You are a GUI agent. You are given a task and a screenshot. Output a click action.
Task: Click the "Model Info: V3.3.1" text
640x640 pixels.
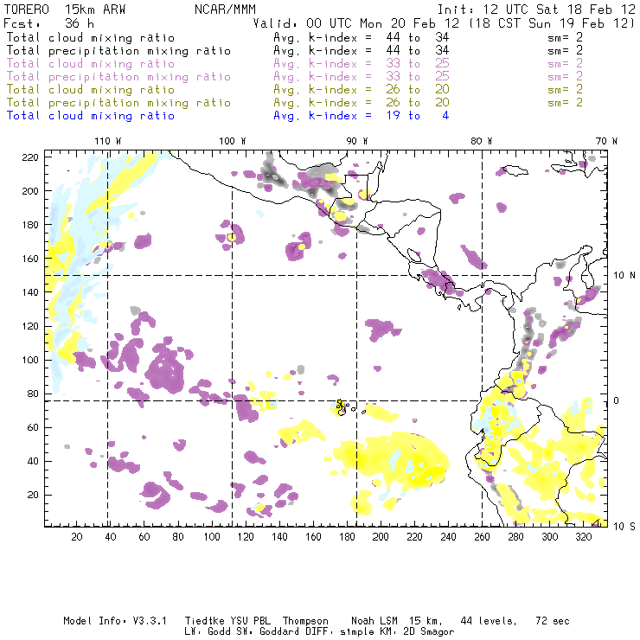coord(115,621)
